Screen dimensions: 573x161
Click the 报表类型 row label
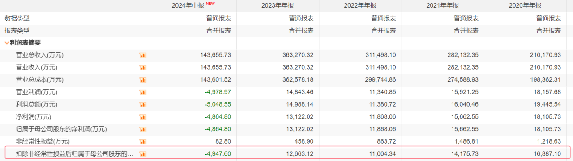point(17,31)
